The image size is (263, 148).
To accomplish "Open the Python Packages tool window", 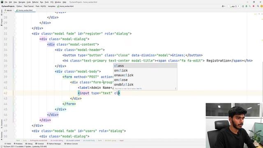I will click(54, 144).
